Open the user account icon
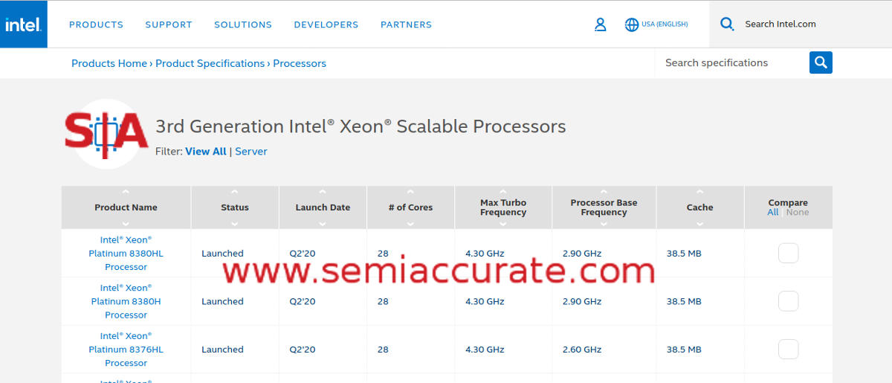This screenshot has height=383, width=892. tap(601, 25)
